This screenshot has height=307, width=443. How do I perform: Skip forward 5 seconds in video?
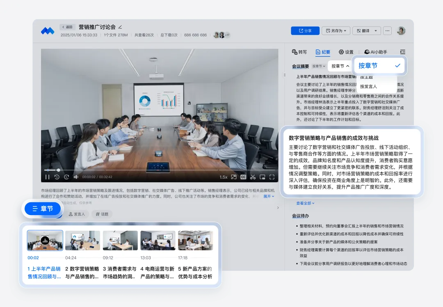coord(66,177)
